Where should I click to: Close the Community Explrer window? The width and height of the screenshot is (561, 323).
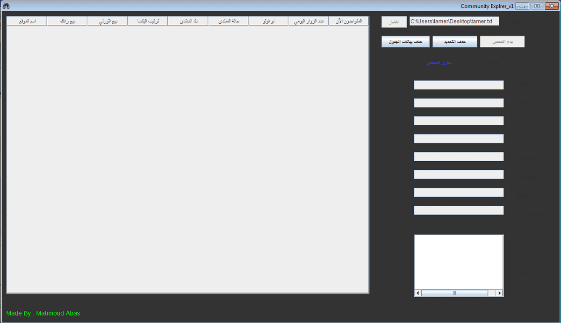552,6
